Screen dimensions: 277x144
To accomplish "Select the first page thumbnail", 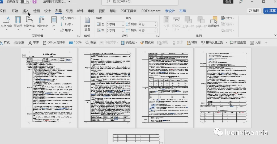I will (49, 88).
